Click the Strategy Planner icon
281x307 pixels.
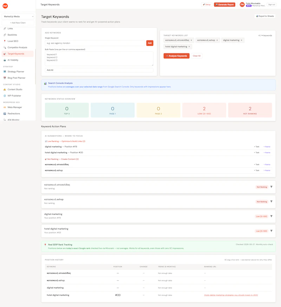[x=5, y=72]
